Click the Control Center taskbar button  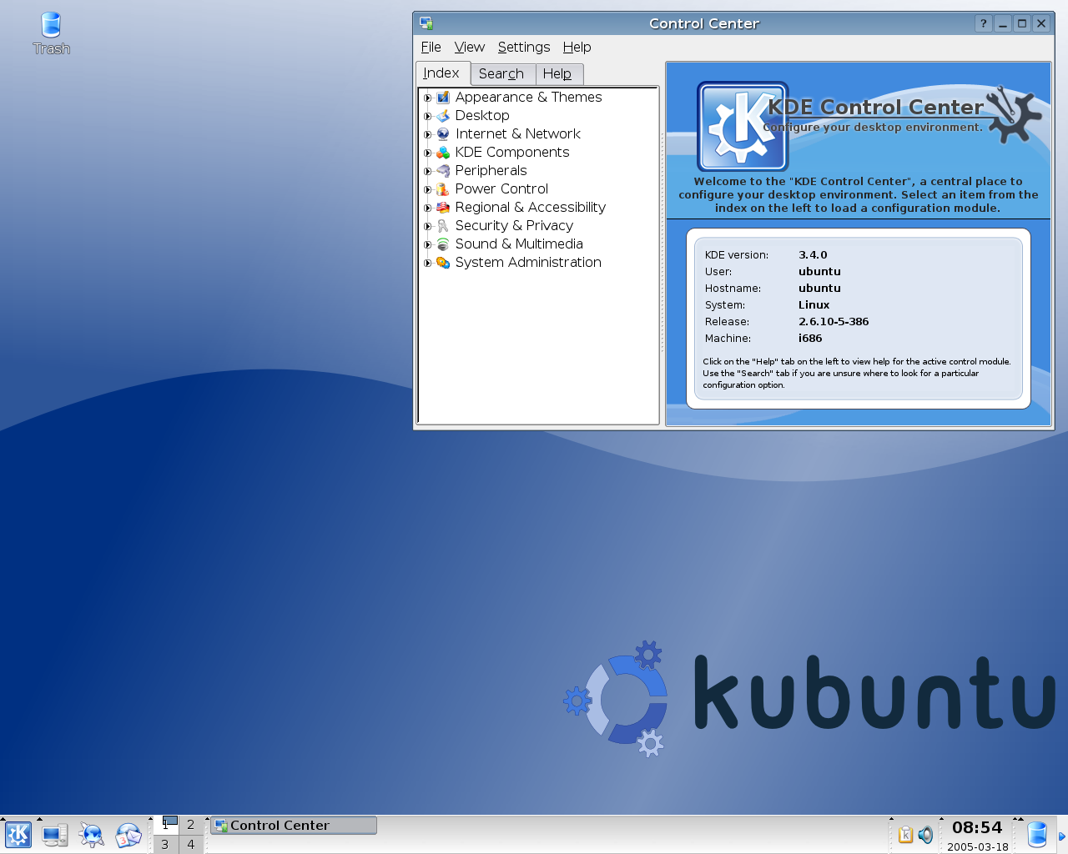pos(294,825)
